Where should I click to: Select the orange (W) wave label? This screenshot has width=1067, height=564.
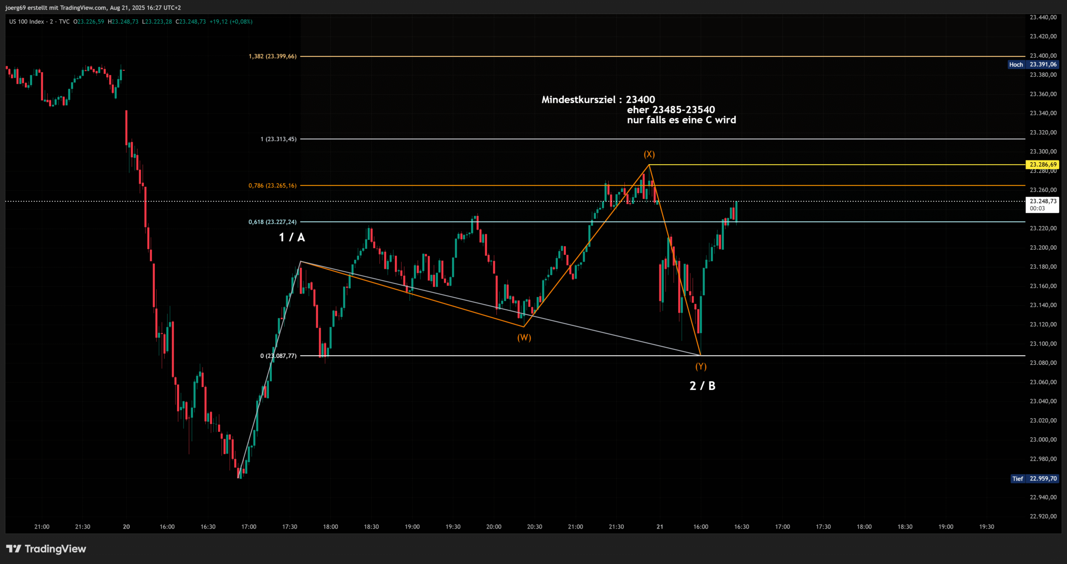524,337
